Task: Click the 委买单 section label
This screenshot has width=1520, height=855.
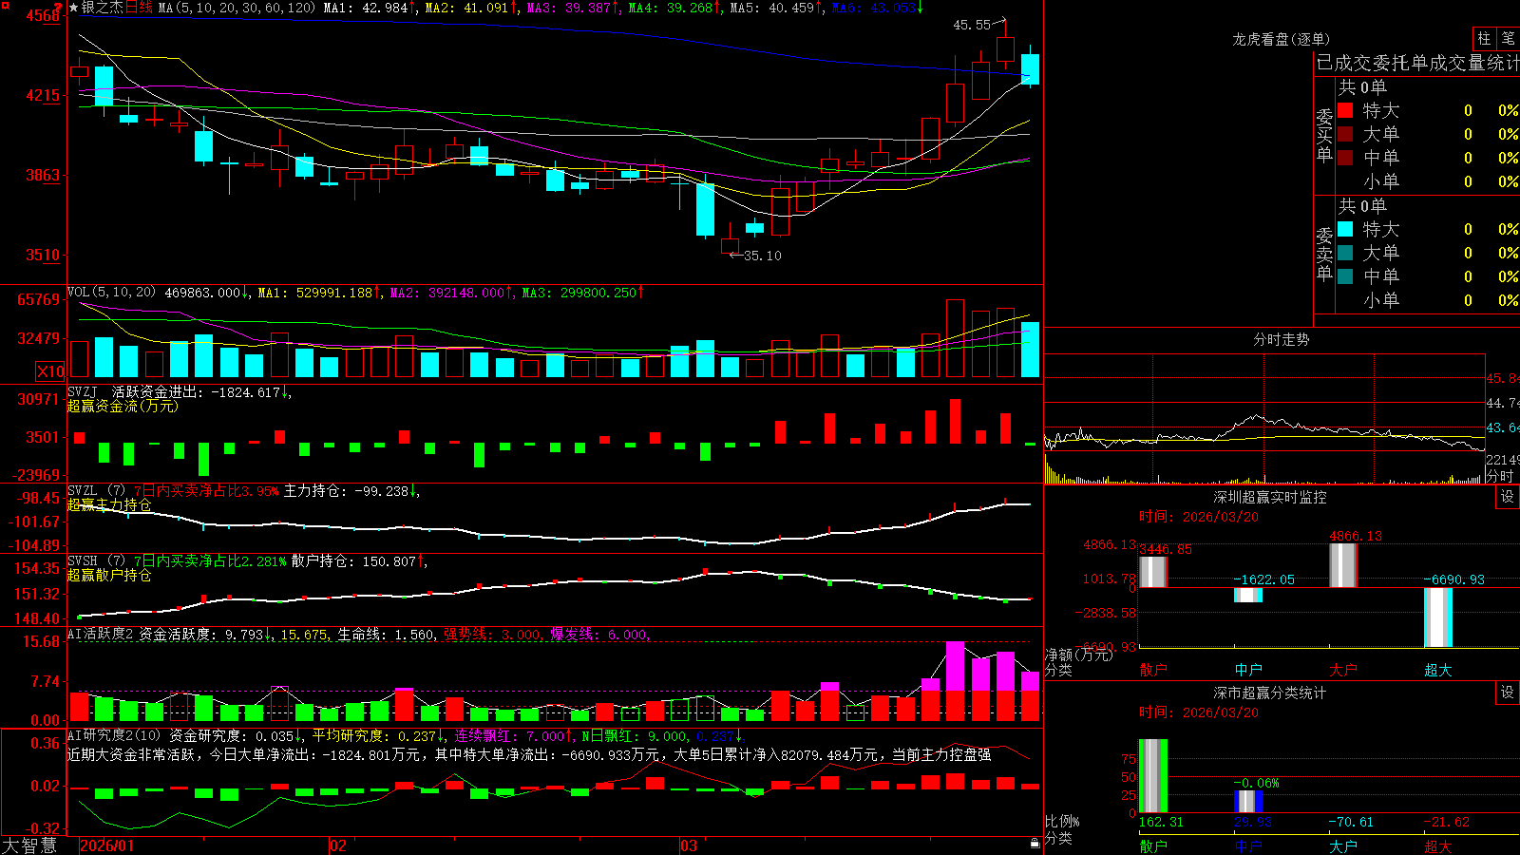Action: click(x=1324, y=135)
